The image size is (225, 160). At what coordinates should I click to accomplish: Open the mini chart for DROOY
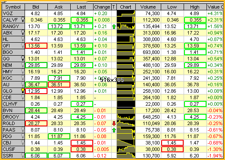(x=126, y=117)
